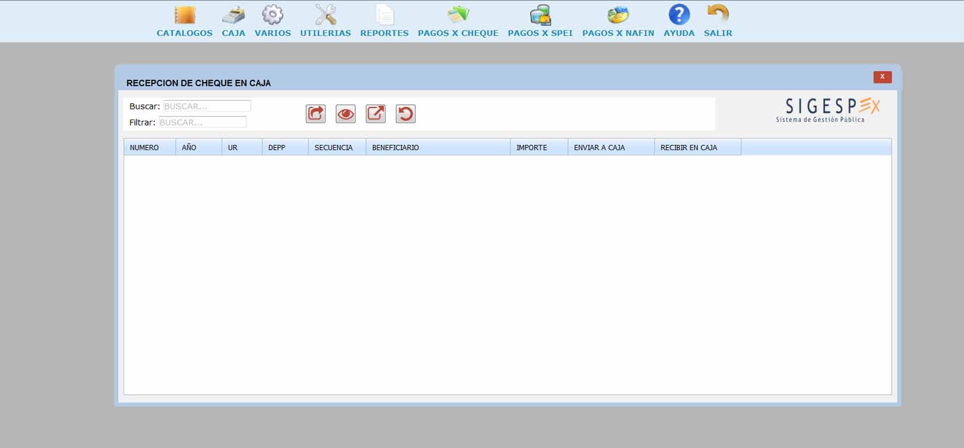The width and height of the screenshot is (964, 448).
Task: Sort by the IMPORTE column header
Action: (539, 147)
